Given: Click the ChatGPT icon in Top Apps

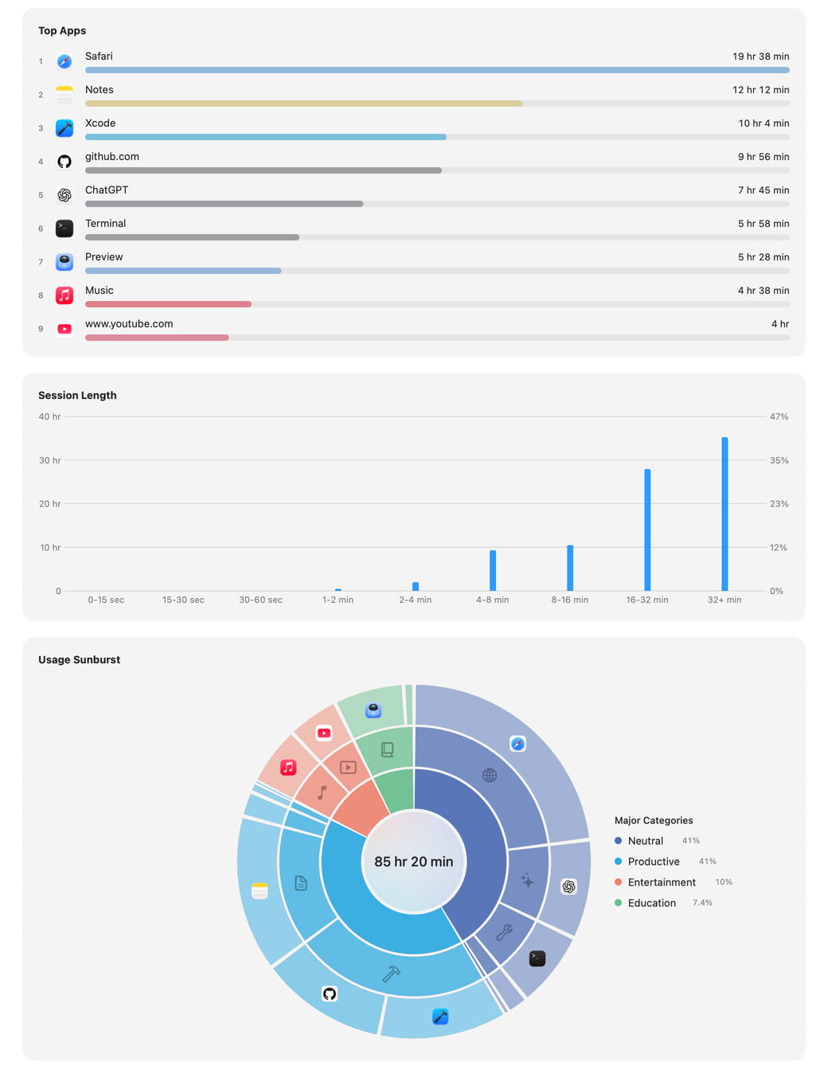Looking at the screenshot, I should (64, 195).
